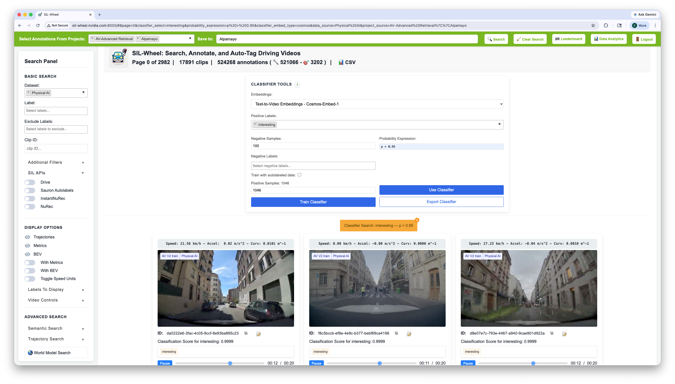Click Train Classifier
The width and height of the screenshot is (675, 384).
[x=313, y=202]
